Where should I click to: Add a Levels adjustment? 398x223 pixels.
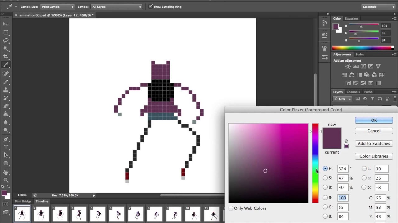tap(355, 66)
